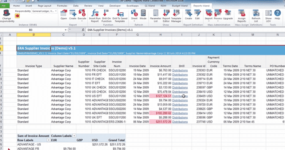Click into the formula bar text
285x150 pixels.
coord(110,30)
